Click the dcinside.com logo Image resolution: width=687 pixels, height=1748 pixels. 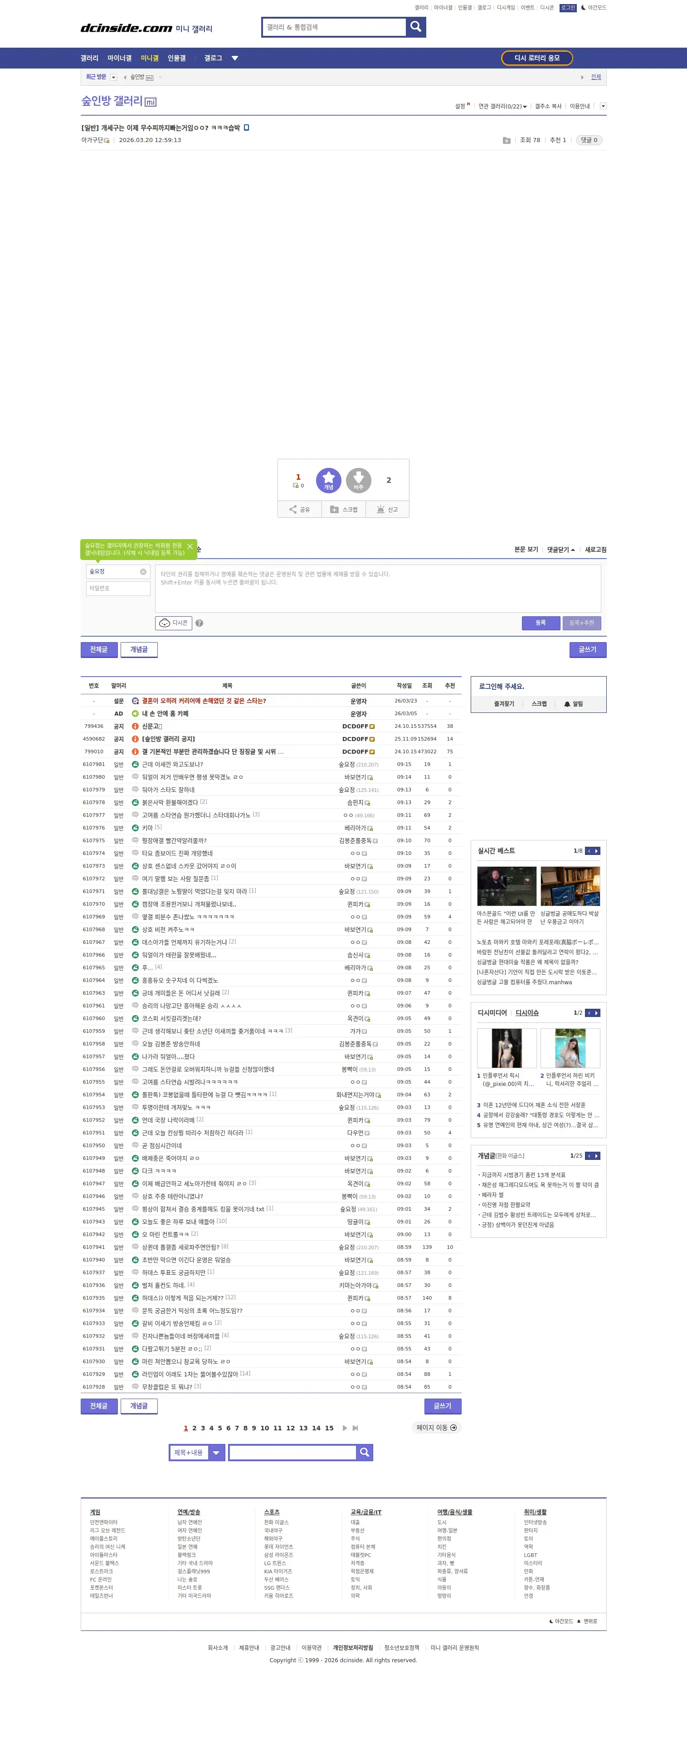126,28
